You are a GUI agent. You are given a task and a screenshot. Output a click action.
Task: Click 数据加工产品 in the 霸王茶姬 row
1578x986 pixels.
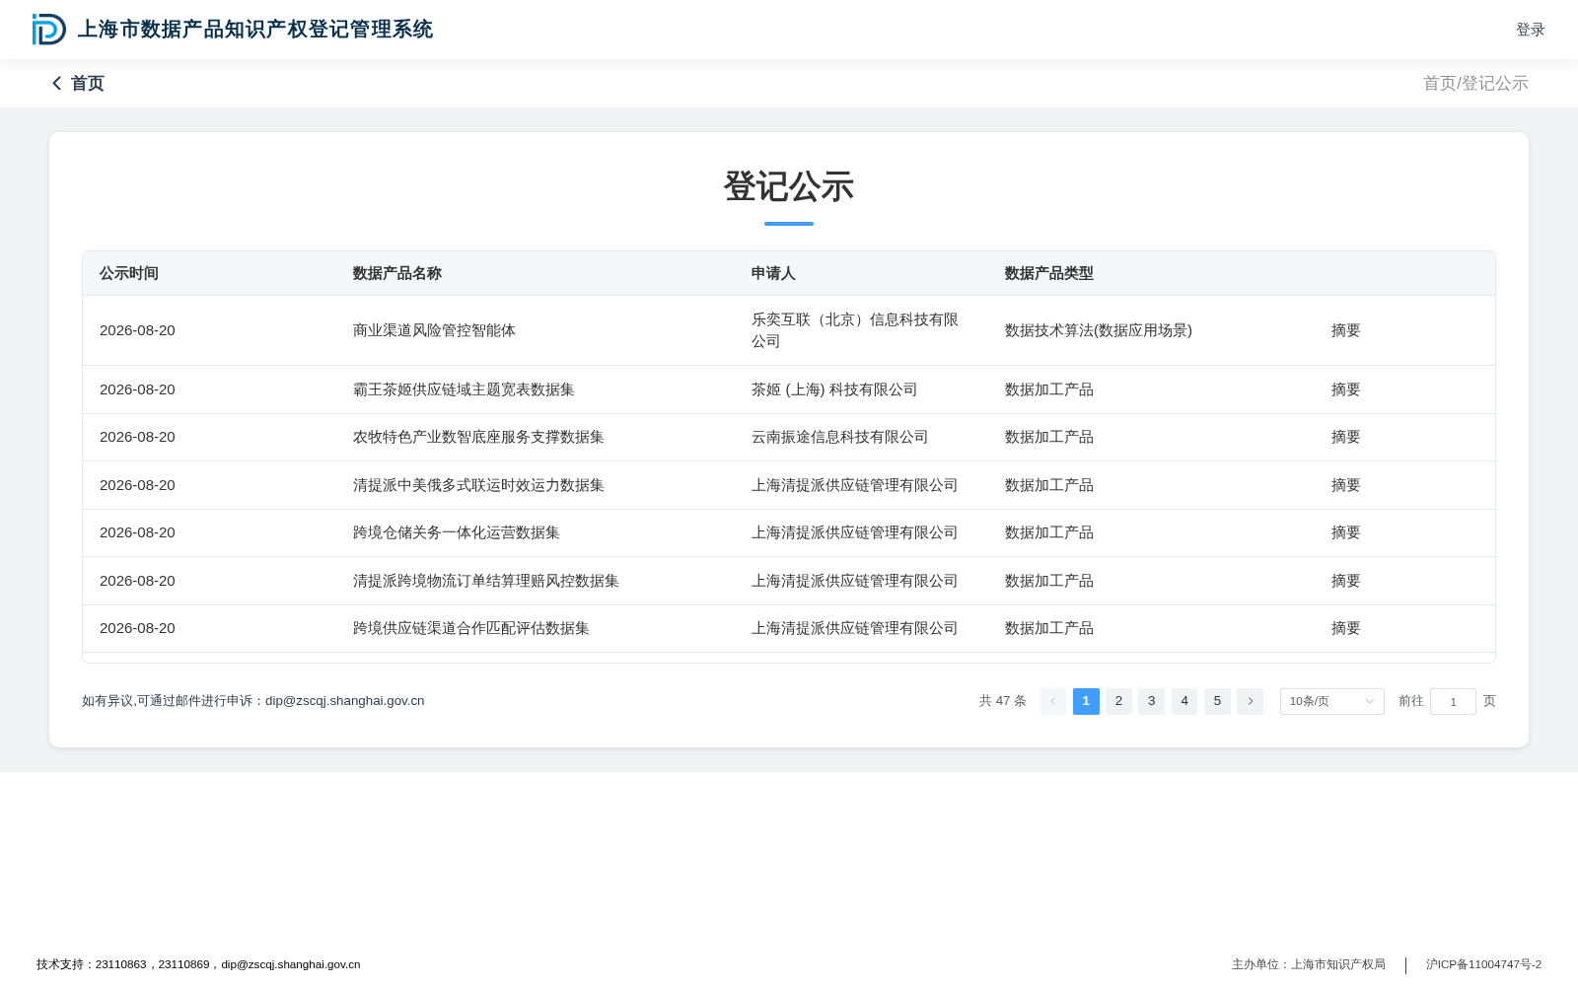pyautogui.click(x=1049, y=389)
